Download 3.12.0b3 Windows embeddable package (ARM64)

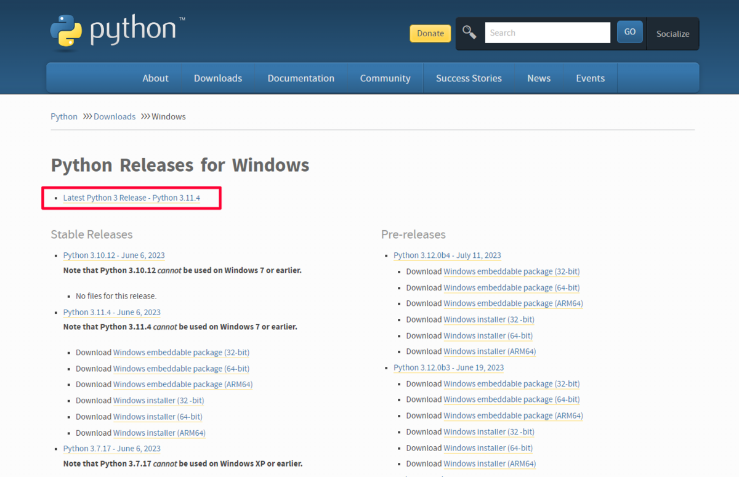click(x=513, y=415)
